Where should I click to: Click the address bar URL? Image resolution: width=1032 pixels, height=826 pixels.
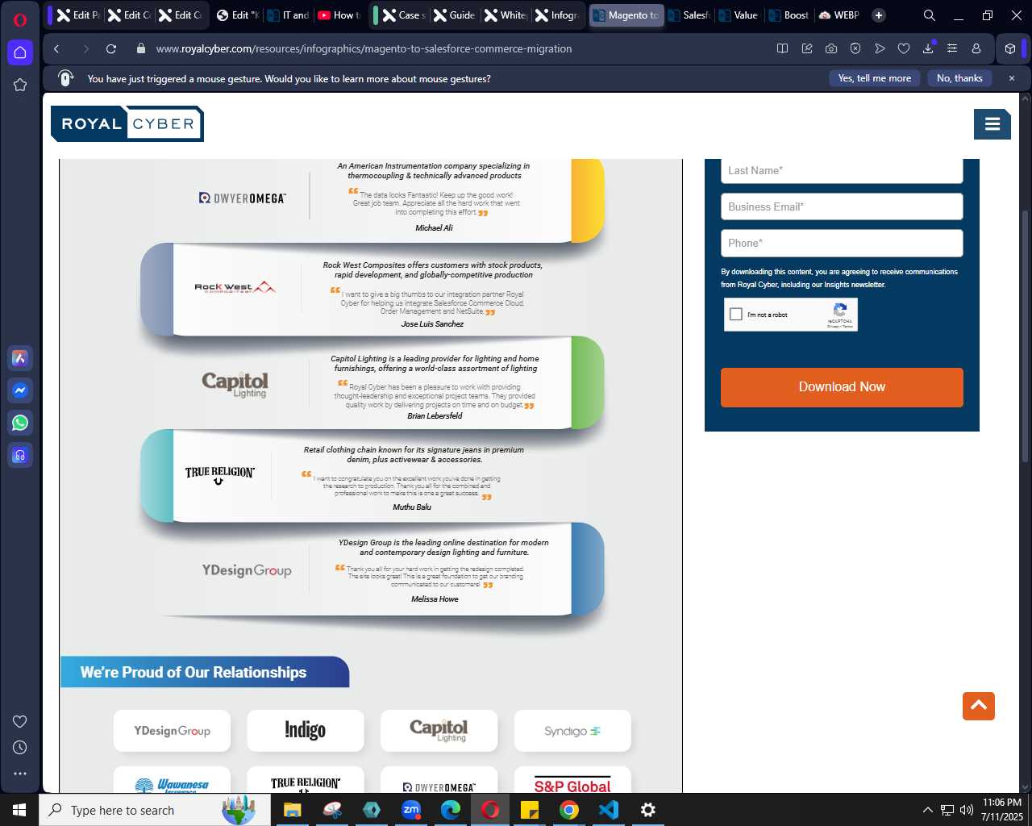364,48
